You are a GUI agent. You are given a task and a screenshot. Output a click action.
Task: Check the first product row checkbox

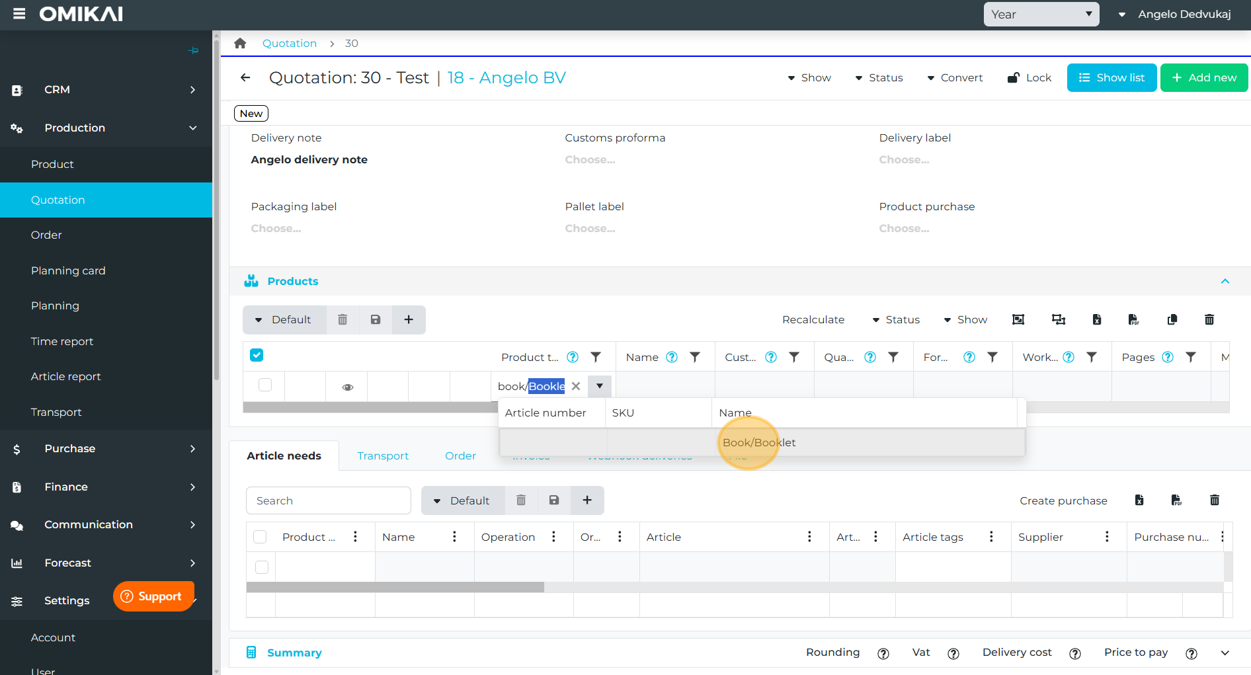tap(265, 385)
